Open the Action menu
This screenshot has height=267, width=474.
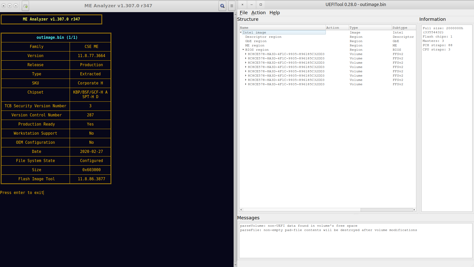pyautogui.click(x=258, y=13)
